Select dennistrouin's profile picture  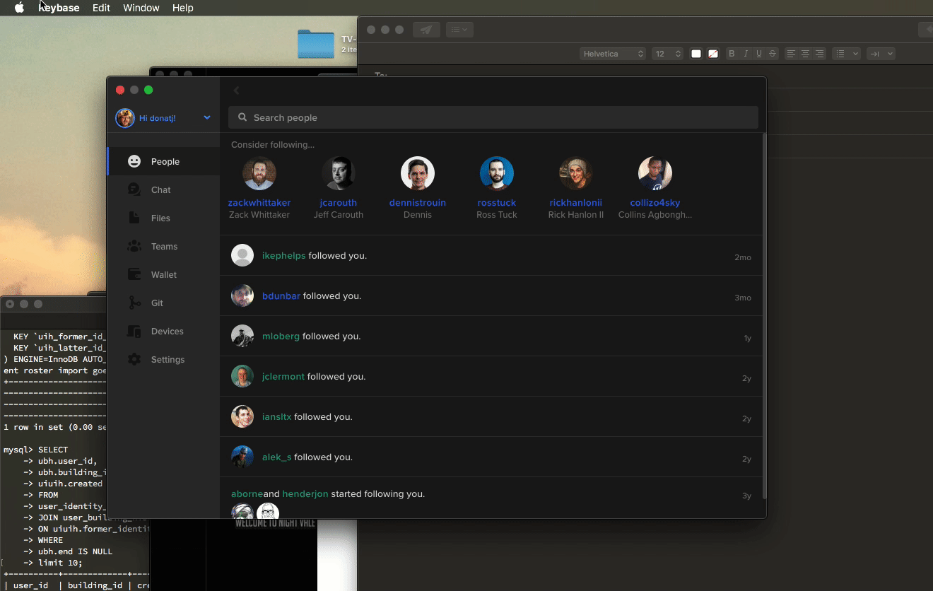418,173
